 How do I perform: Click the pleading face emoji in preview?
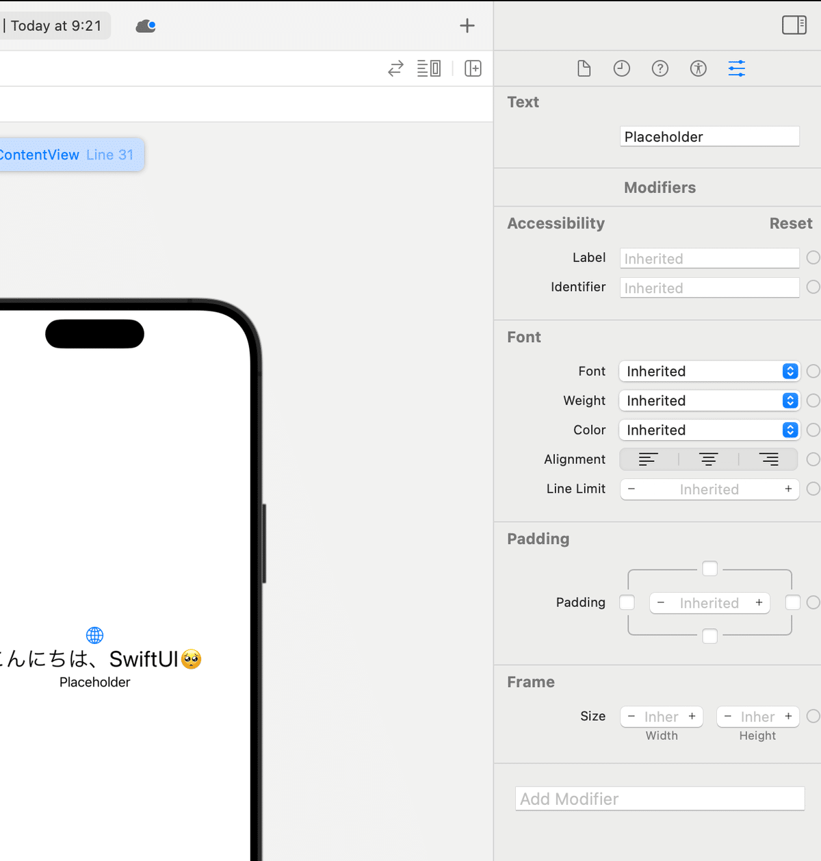192,659
